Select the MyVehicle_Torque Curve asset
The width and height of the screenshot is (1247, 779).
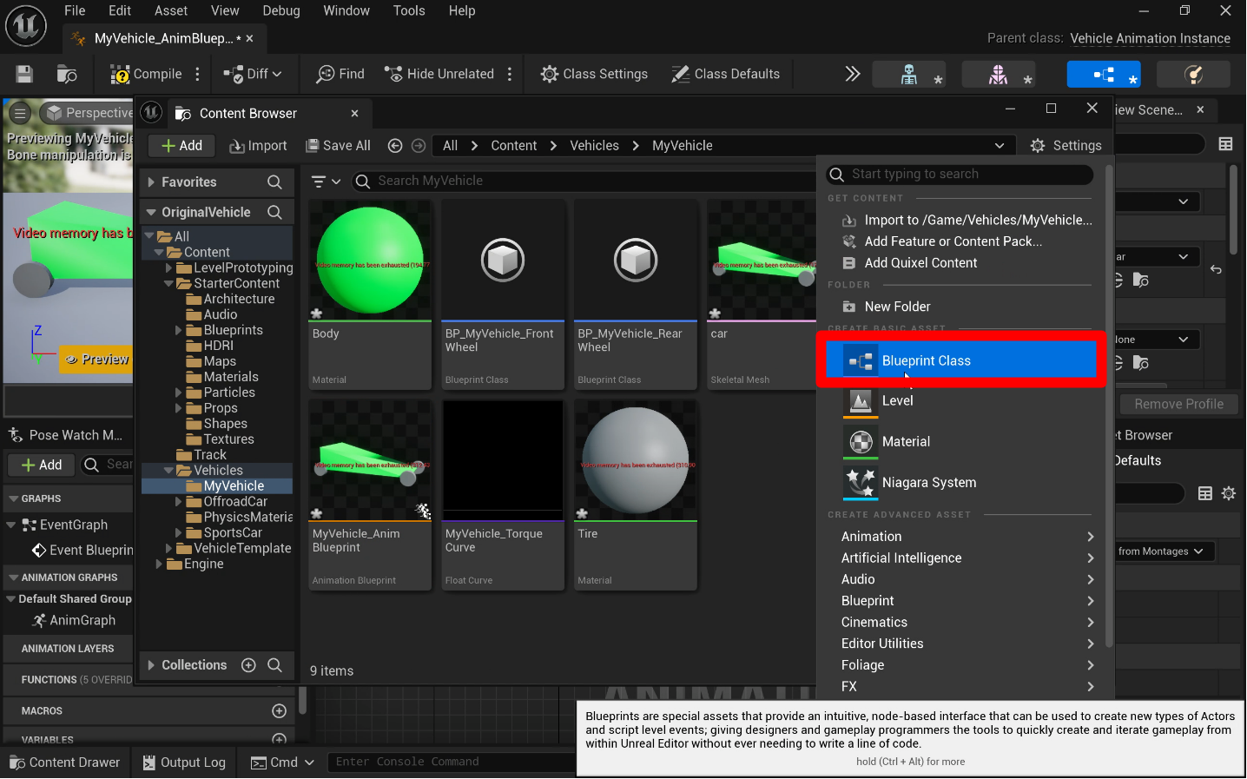(503, 495)
